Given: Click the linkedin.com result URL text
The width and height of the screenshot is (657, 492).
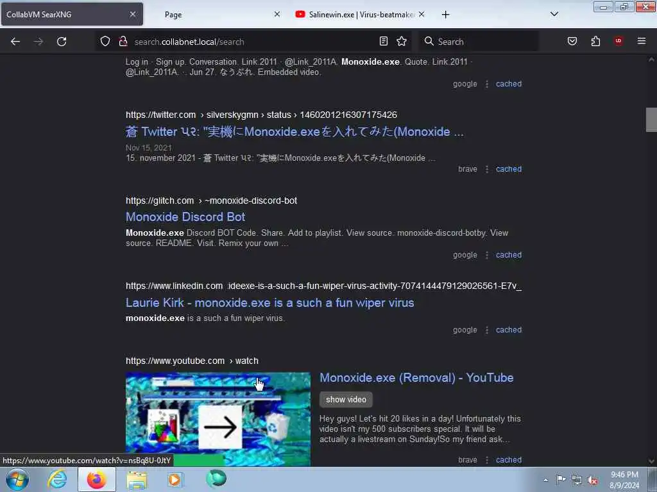Looking at the screenshot, I should coord(323,286).
